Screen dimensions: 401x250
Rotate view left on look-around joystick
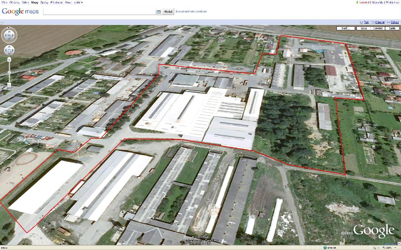click(6, 35)
